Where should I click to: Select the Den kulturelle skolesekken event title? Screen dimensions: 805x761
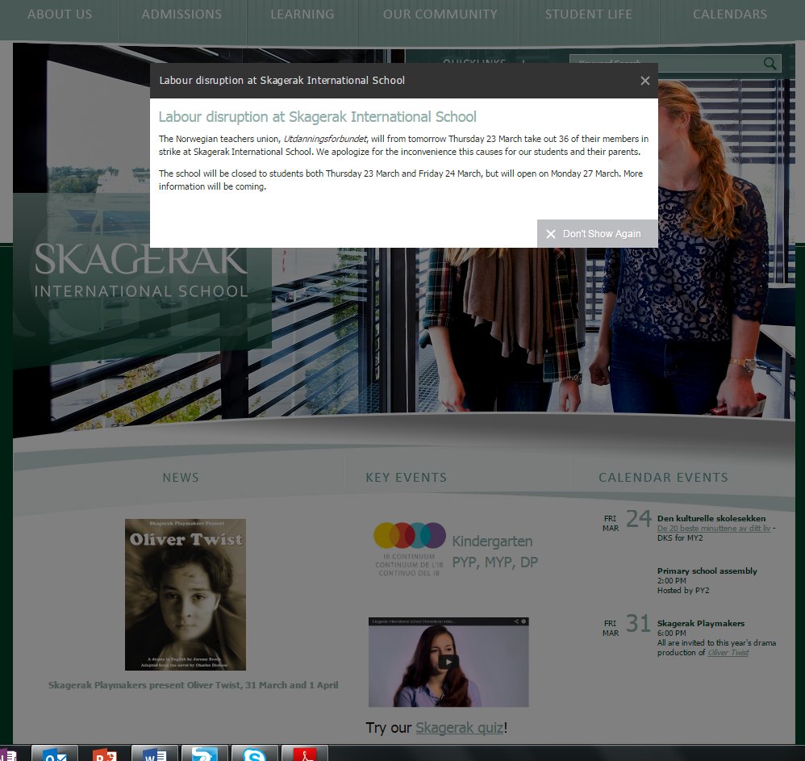tap(711, 518)
